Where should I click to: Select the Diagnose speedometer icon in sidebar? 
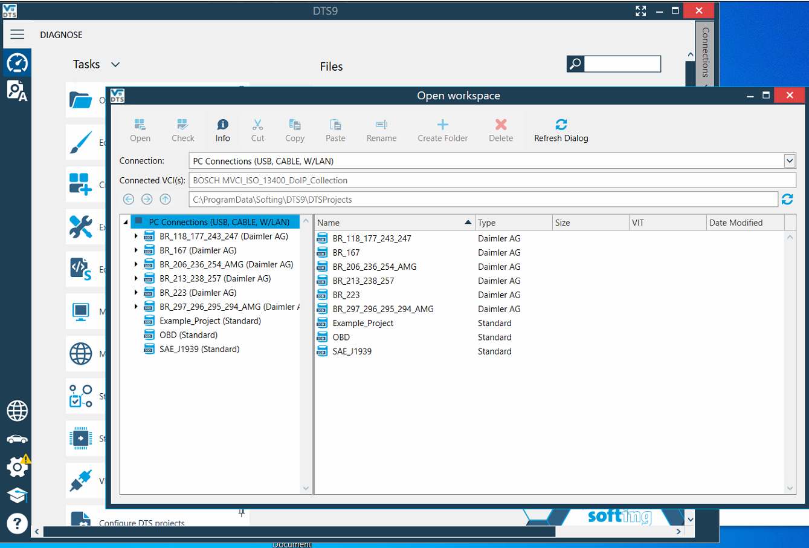[x=17, y=63]
